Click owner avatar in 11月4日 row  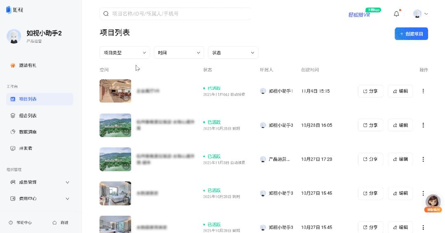click(263, 91)
